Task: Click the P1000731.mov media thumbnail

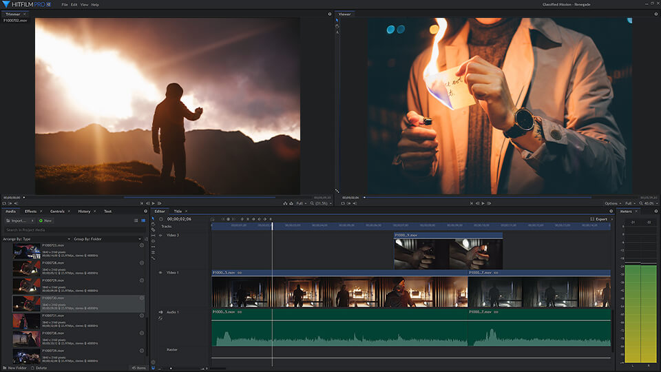Action: [27, 322]
